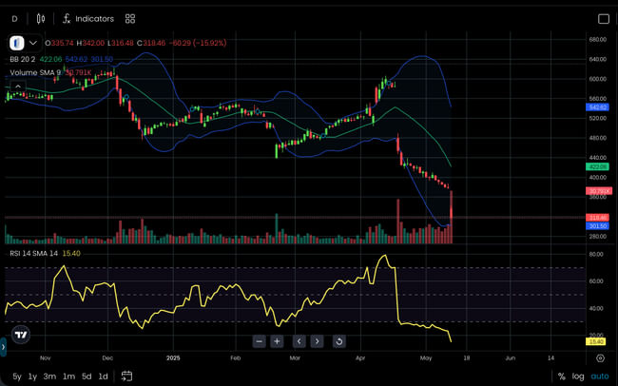Zoom in with the plus button
The image size is (618, 386).
[x=277, y=341]
